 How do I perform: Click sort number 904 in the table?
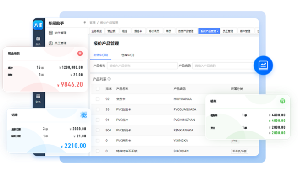108,130
